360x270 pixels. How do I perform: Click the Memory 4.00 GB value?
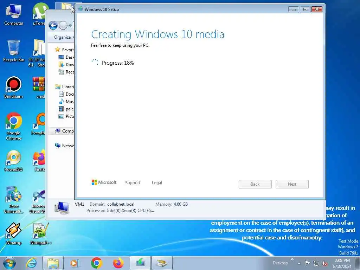(181, 204)
